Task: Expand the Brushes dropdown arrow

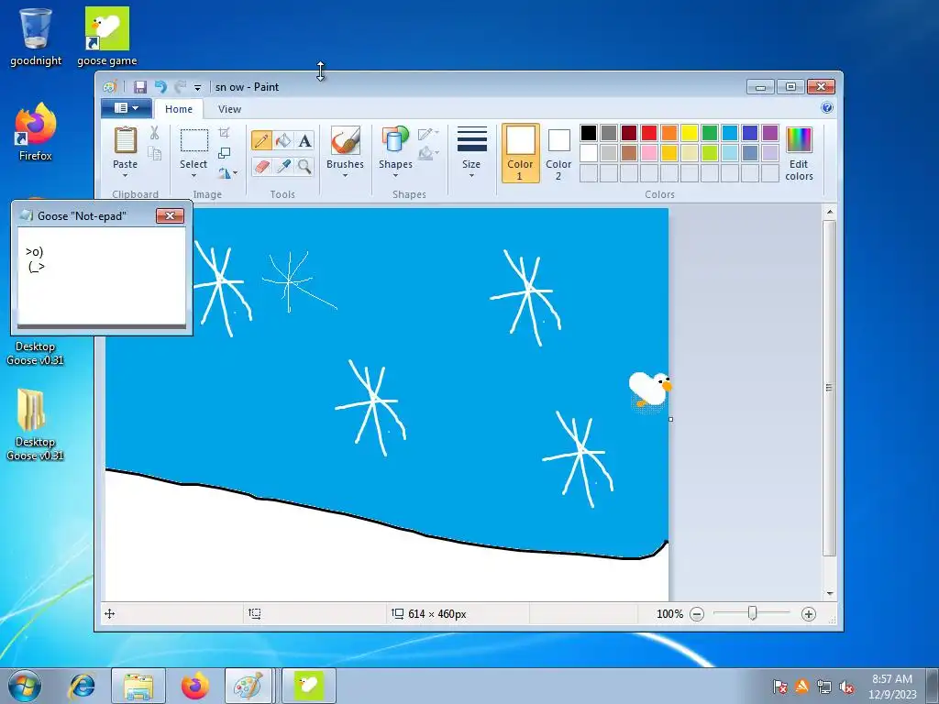Action: tap(345, 175)
